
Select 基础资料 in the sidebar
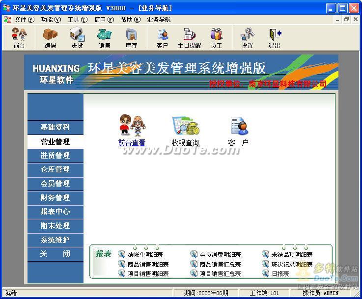point(56,127)
